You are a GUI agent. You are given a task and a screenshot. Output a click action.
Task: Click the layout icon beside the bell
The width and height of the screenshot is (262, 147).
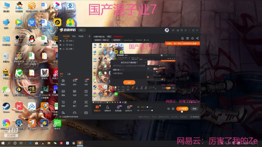pyautogui.click(x=187, y=38)
